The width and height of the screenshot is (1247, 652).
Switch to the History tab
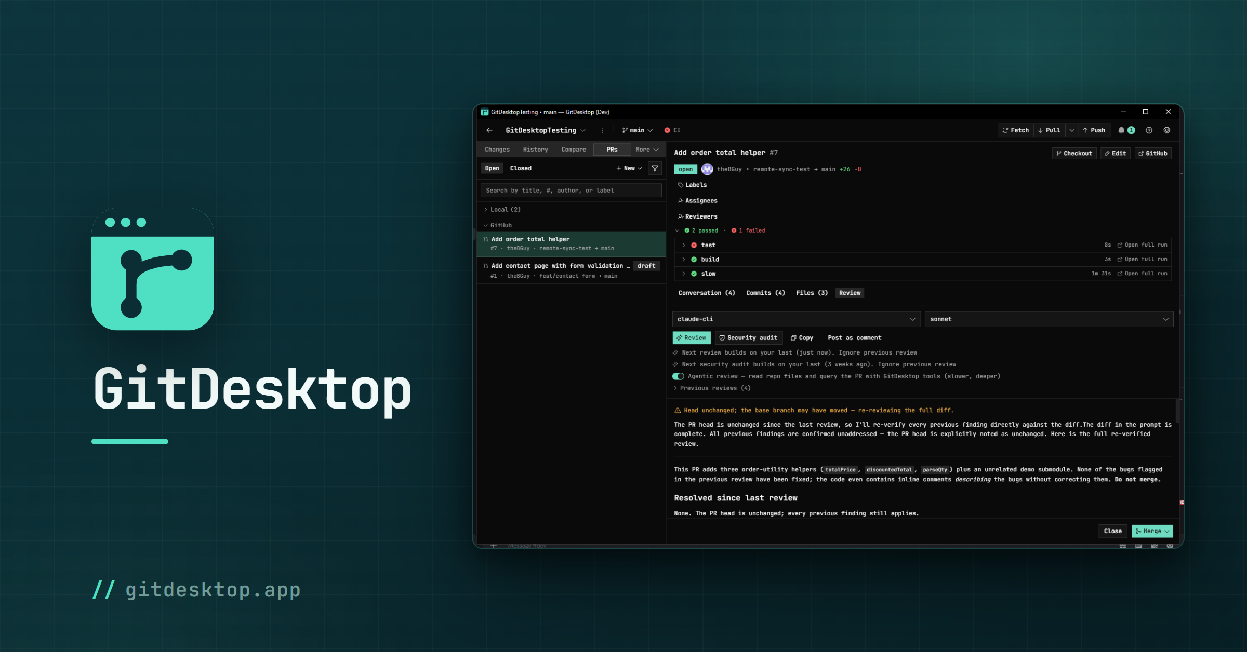[x=535, y=150]
